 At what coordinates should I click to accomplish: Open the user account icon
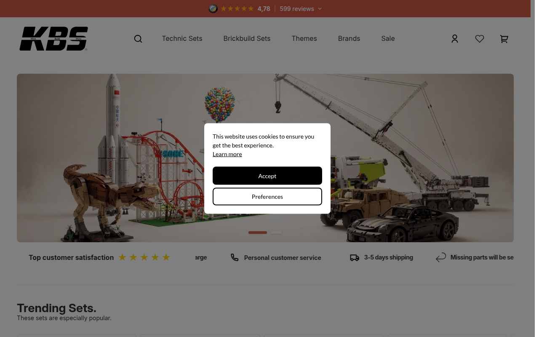[455, 39]
